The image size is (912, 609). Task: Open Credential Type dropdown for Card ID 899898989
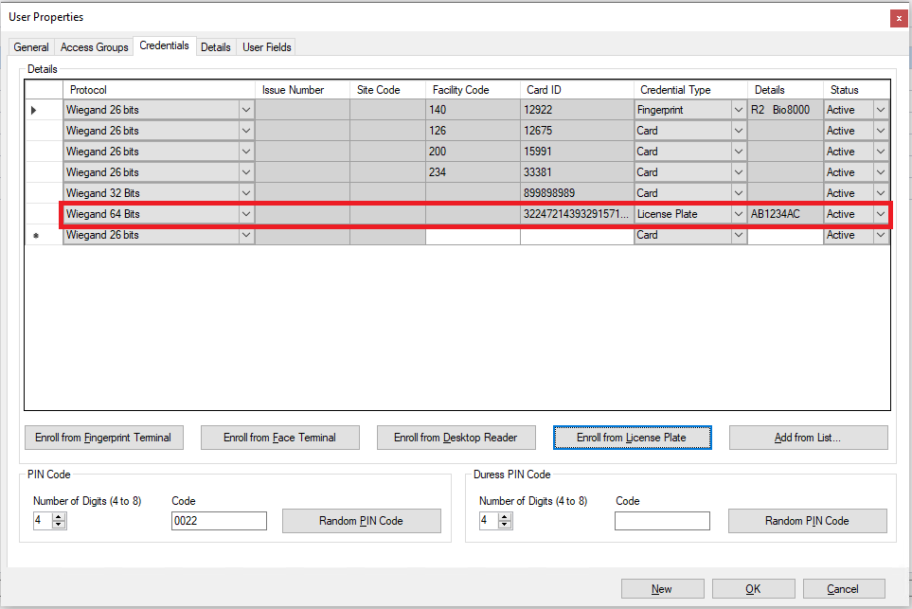(x=739, y=193)
